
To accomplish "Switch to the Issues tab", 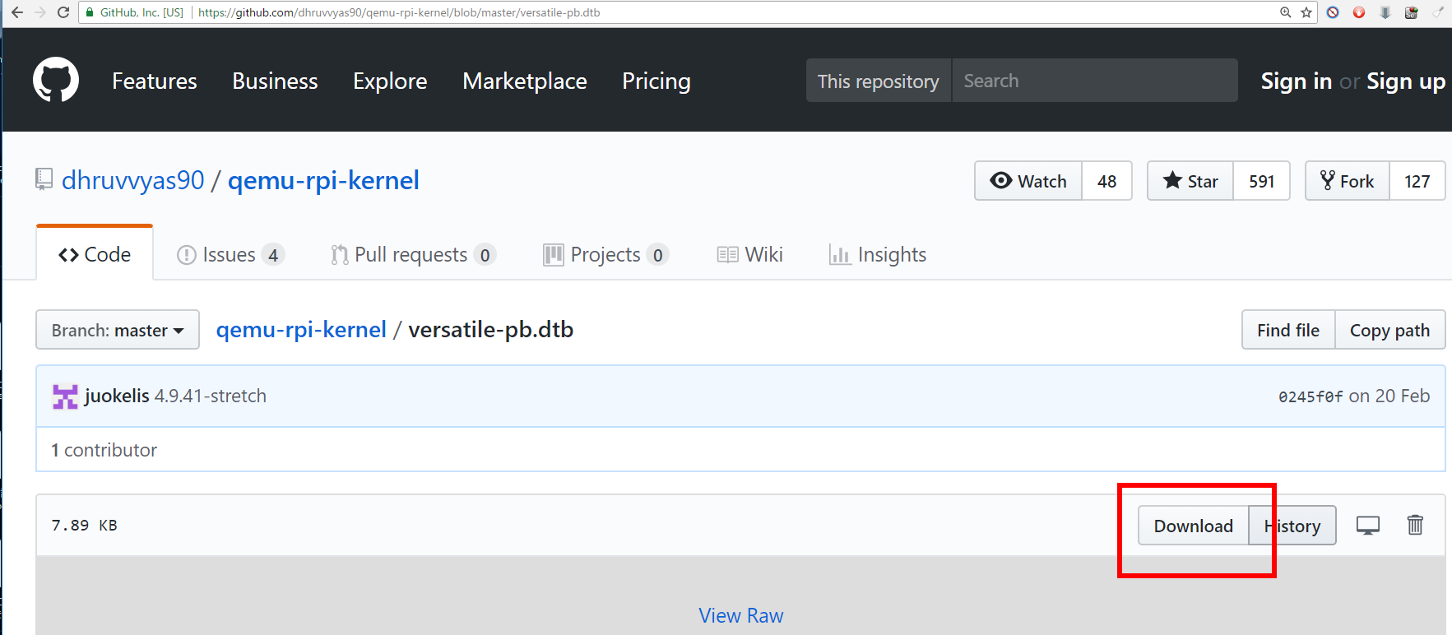I will pyautogui.click(x=230, y=255).
